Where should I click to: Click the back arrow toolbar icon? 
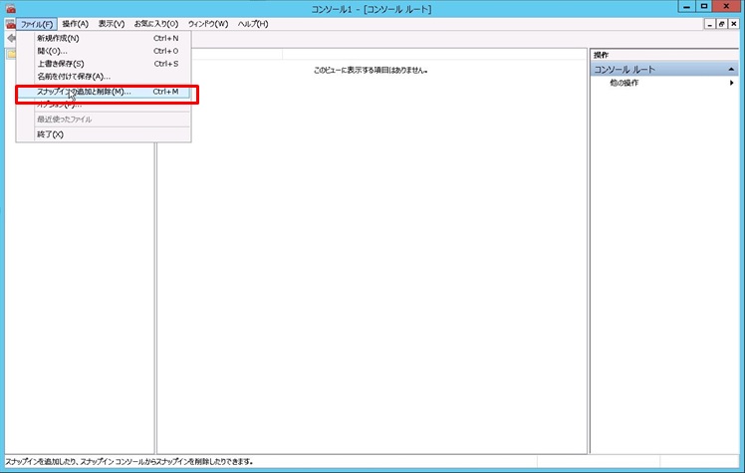(10, 38)
